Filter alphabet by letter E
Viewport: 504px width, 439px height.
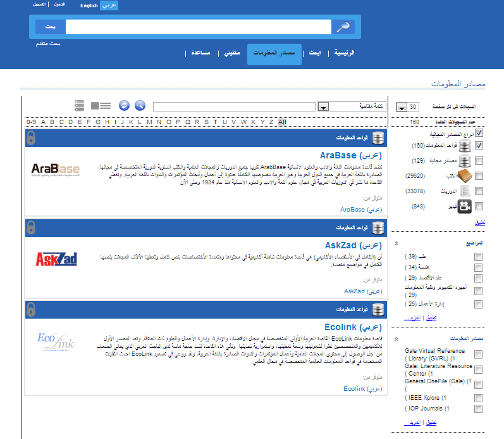[x=80, y=122]
